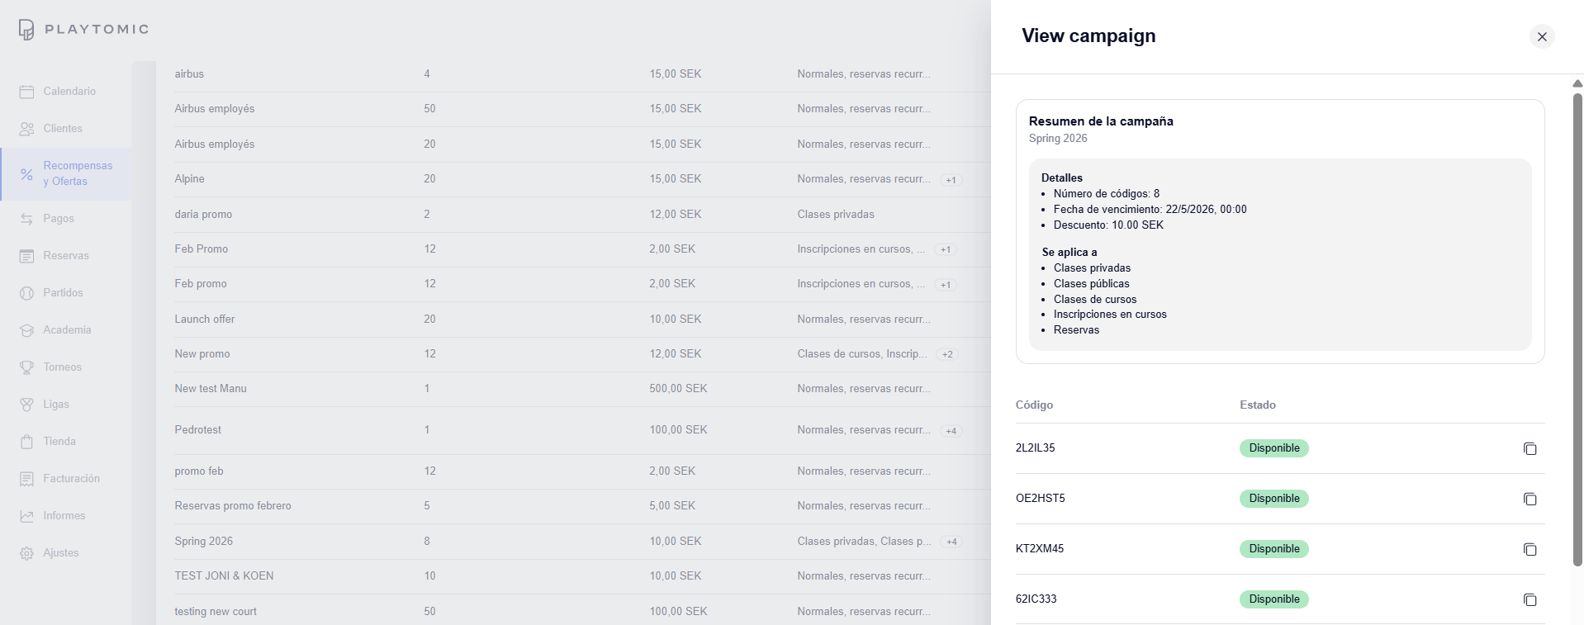Click the Tienda shopping bag icon
Image resolution: width=1584 pixels, height=625 pixels.
[x=26, y=442]
